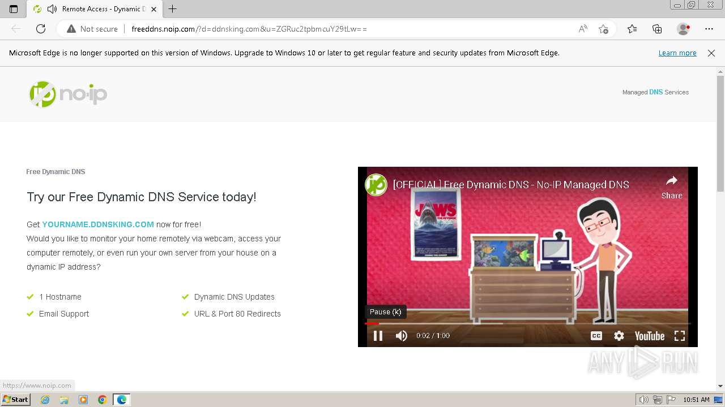
Task: Open the Favorites list
Action: pyautogui.click(x=632, y=29)
